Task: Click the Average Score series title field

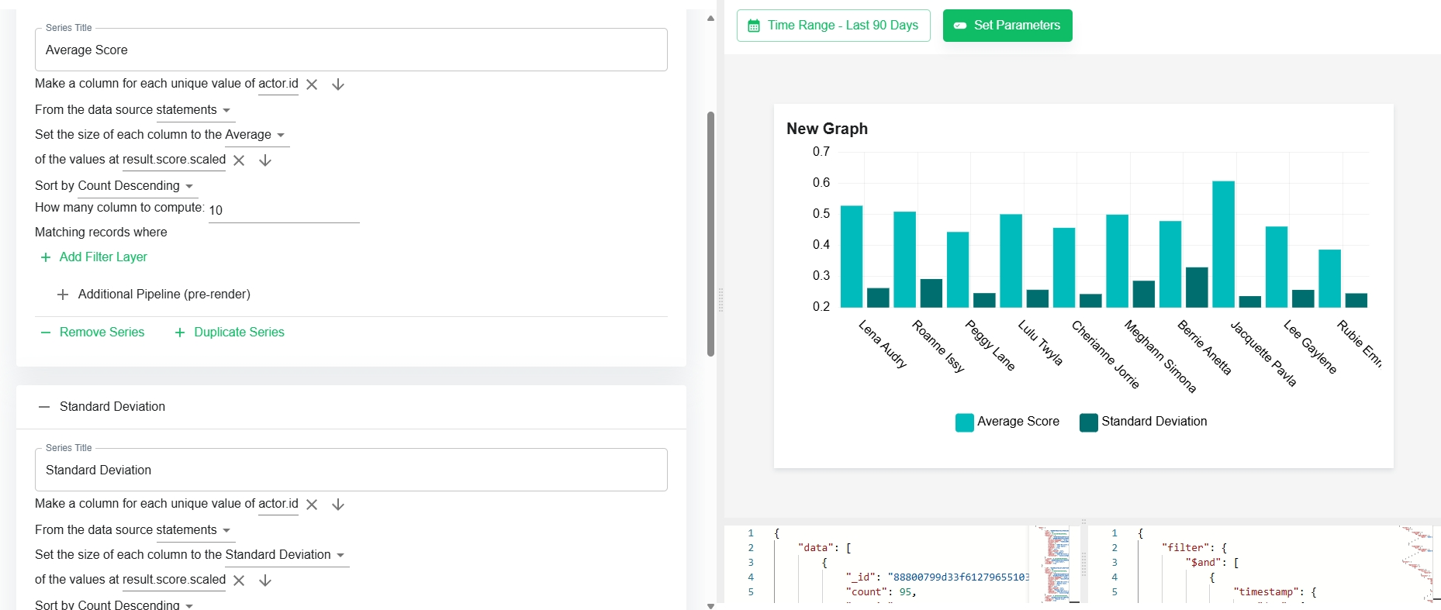Action: [351, 50]
